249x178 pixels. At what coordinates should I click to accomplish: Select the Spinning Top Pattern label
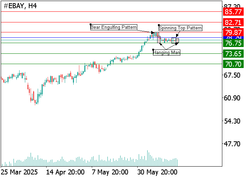point(180,28)
